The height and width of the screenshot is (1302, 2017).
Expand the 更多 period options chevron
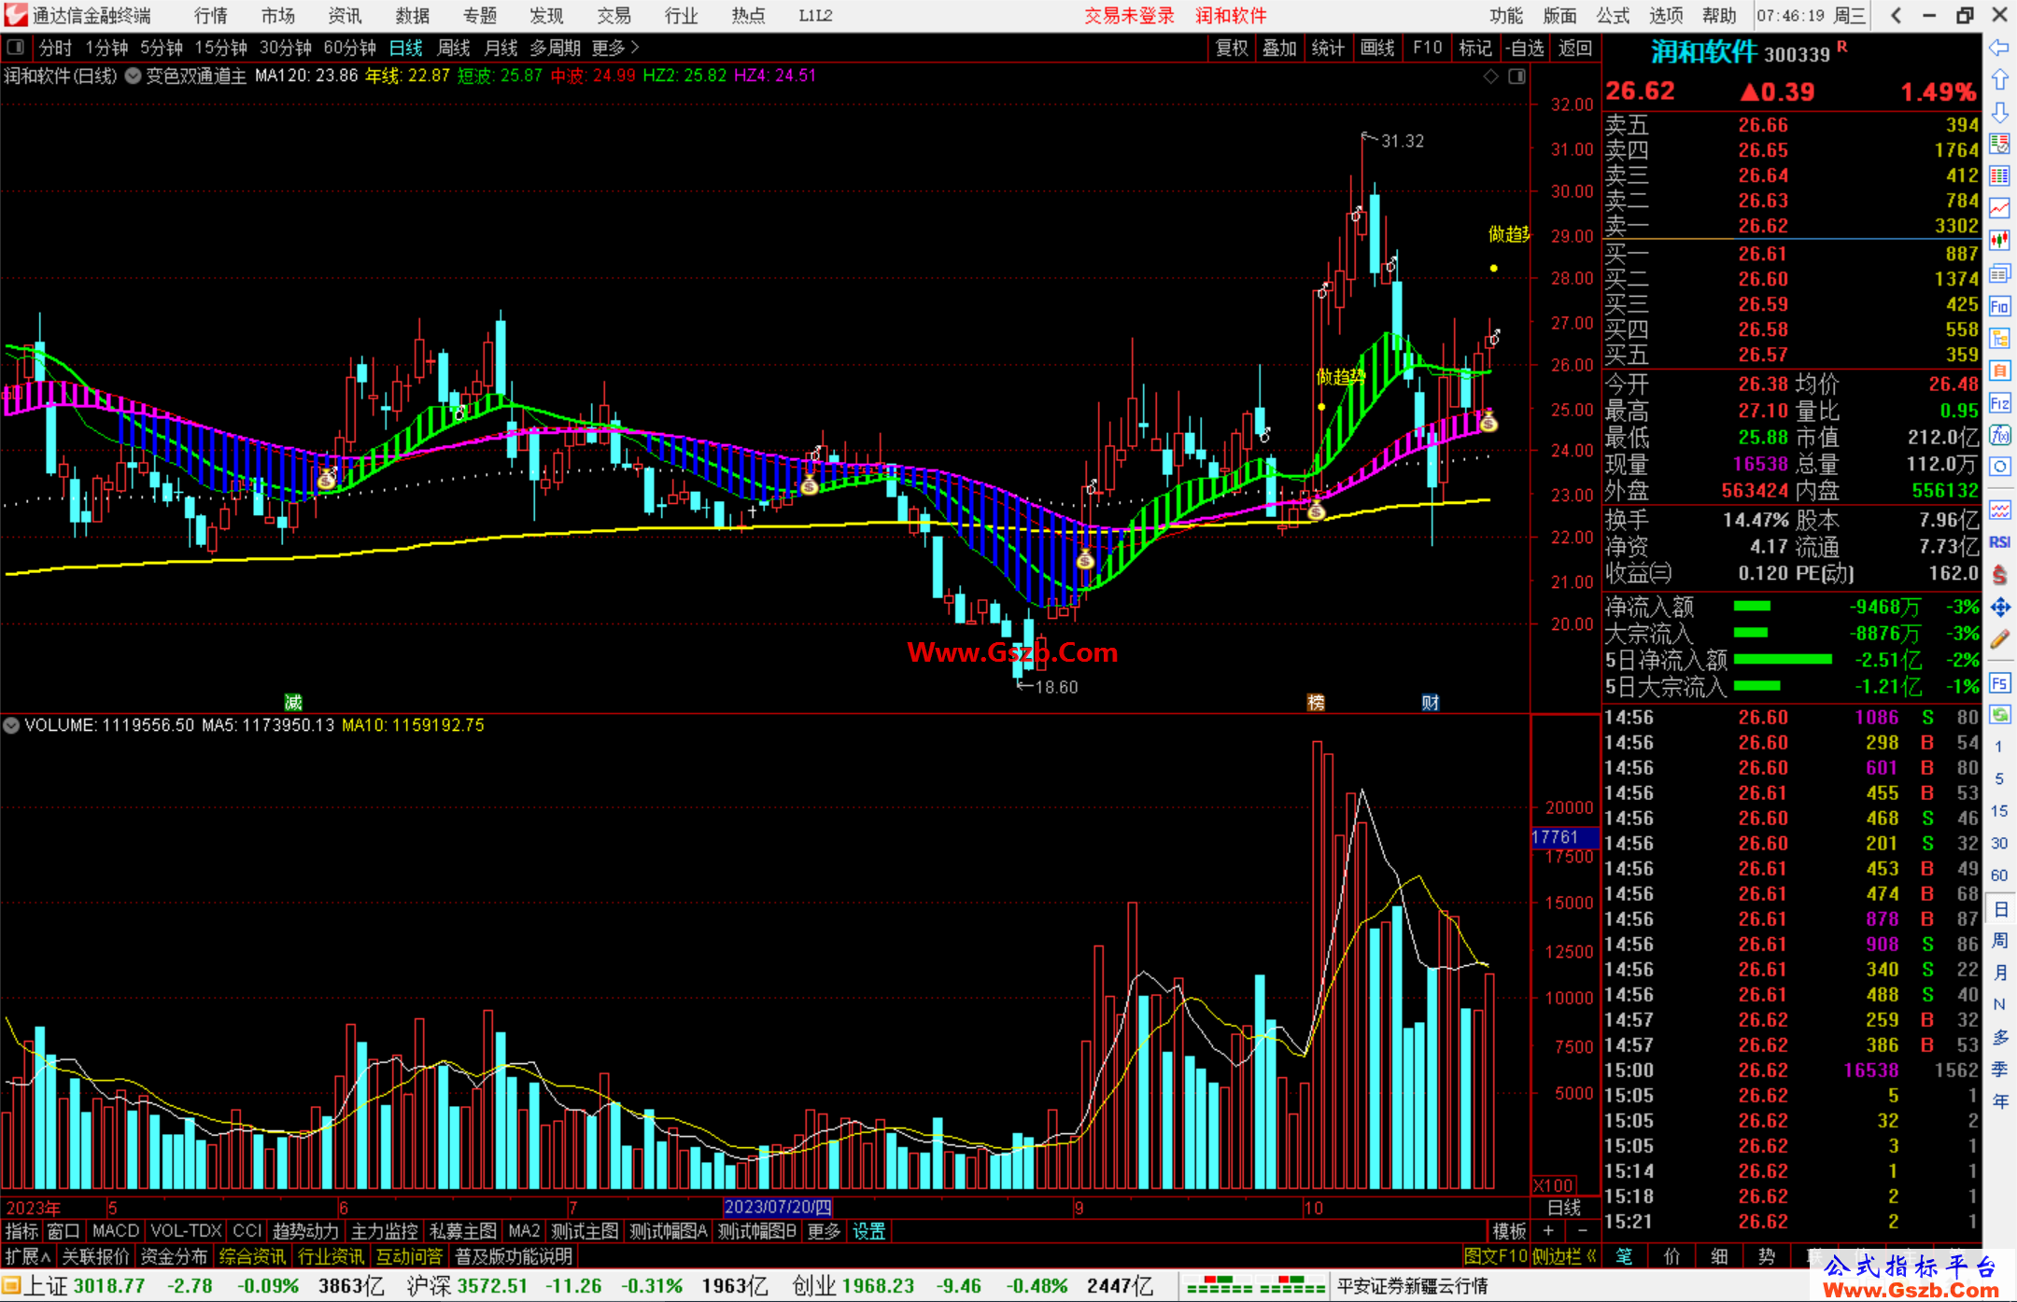[615, 48]
